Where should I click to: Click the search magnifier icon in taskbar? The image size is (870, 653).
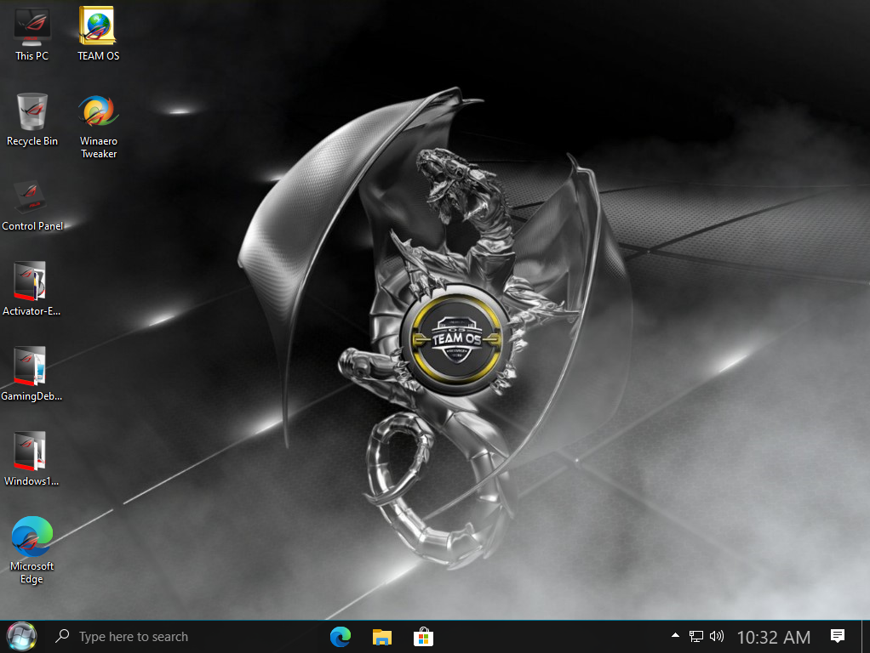coord(62,636)
